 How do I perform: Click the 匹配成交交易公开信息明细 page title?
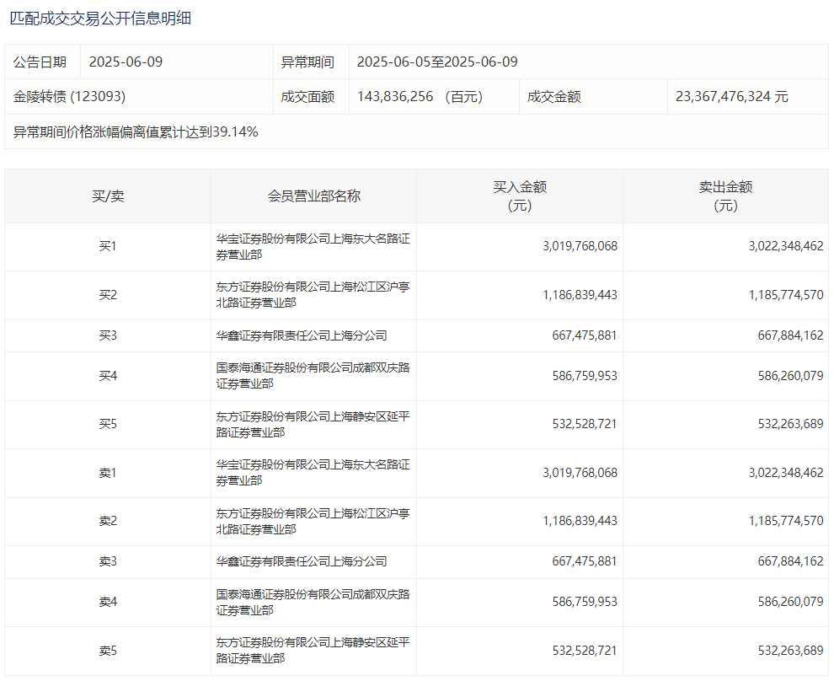pyautogui.click(x=100, y=18)
